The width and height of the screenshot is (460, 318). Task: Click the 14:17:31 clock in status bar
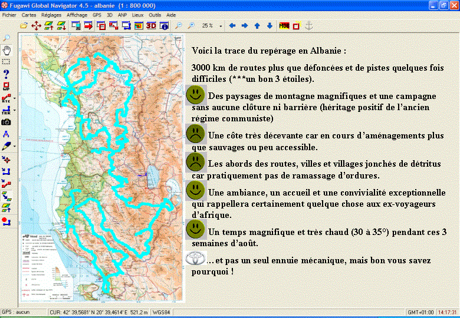(448, 313)
